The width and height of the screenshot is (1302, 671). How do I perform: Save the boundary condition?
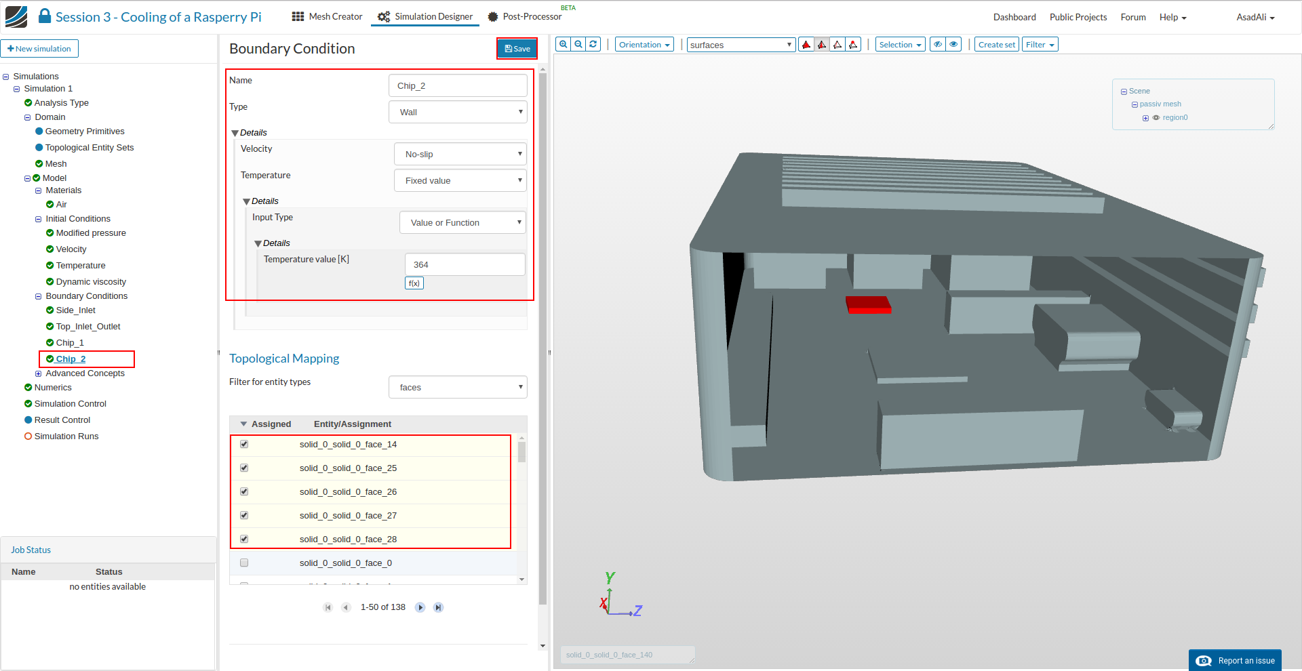click(x=517, y=49)
